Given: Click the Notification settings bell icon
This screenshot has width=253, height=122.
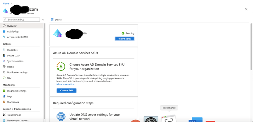Looking at the screenshot, I should 4,72.
